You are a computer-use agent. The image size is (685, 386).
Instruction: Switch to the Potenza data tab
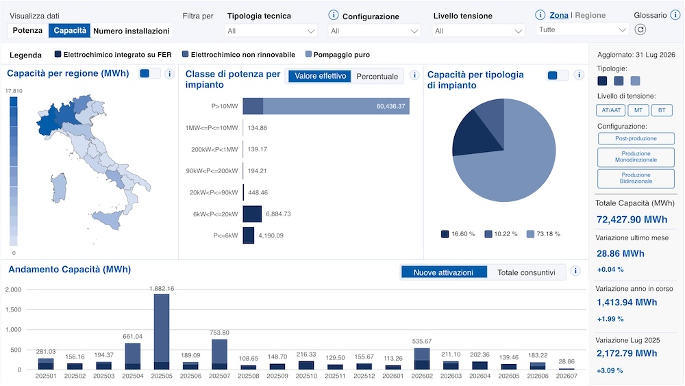(x=27, y=31)
